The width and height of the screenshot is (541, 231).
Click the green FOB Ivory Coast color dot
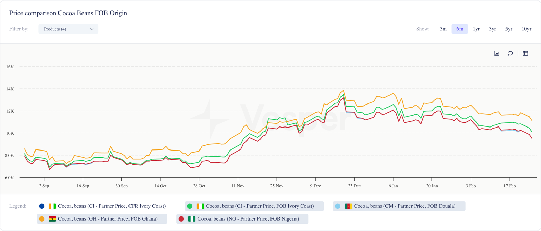point(190,206)
